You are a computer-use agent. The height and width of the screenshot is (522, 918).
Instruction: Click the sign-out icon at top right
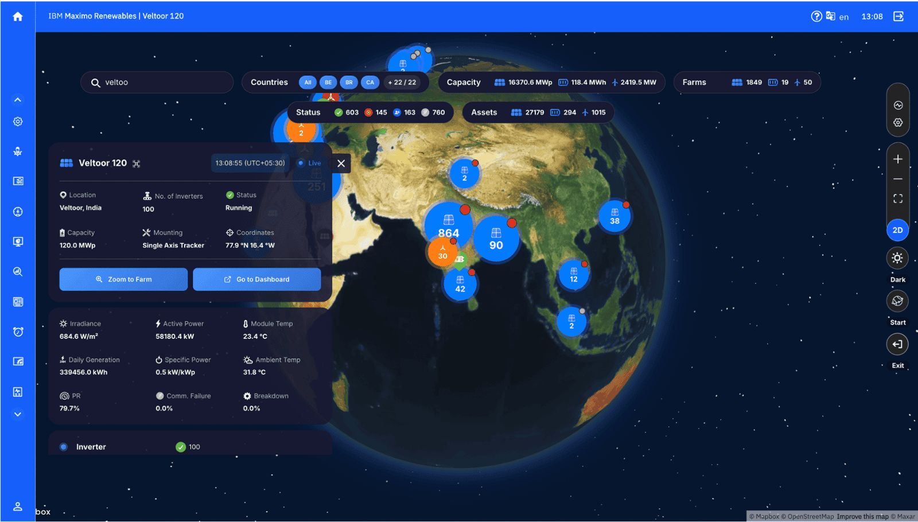tap(898, 16)
